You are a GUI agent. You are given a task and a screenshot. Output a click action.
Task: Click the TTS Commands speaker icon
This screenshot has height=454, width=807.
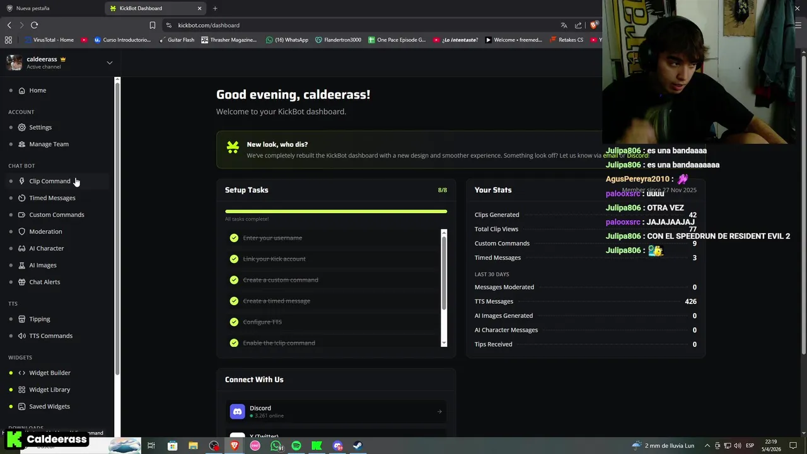point(21,335)
